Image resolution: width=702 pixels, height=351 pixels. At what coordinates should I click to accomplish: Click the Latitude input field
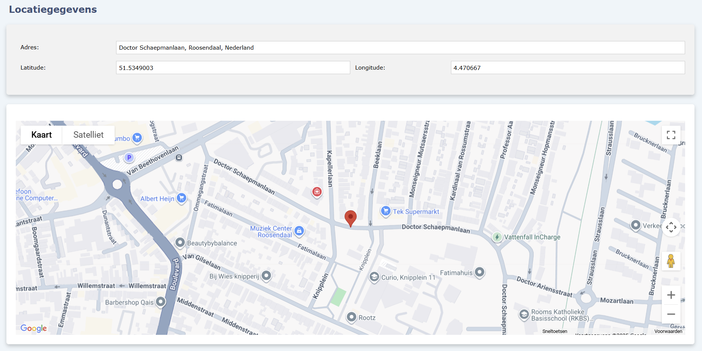tap(233, 68)
